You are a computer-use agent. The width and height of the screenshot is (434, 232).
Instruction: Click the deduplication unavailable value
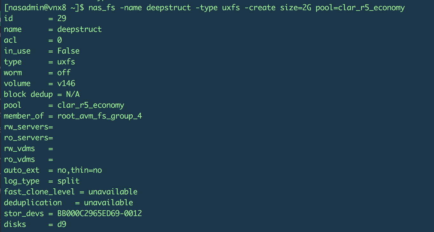(108, 202)
